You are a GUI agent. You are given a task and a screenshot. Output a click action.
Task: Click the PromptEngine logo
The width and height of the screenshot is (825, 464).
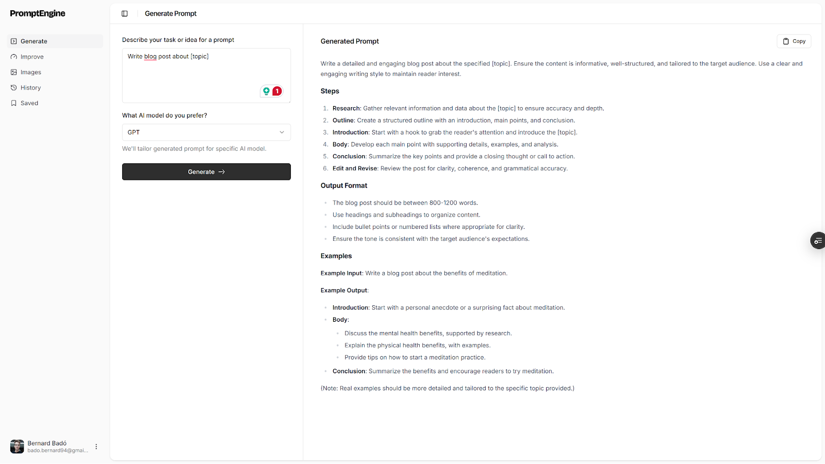(38, 13)
